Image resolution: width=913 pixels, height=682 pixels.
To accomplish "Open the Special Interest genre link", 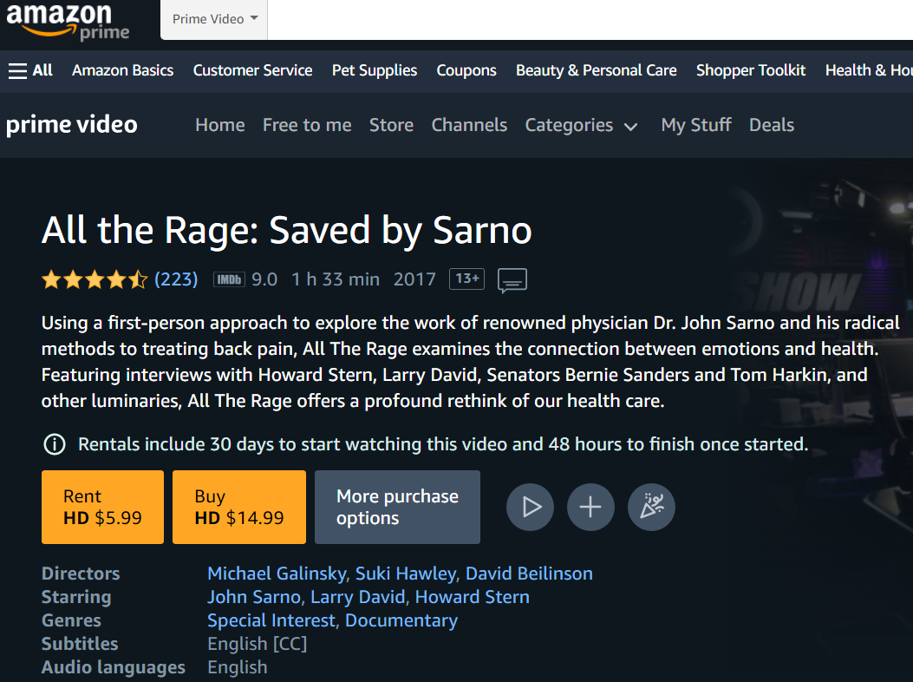I will pos(271,620).
